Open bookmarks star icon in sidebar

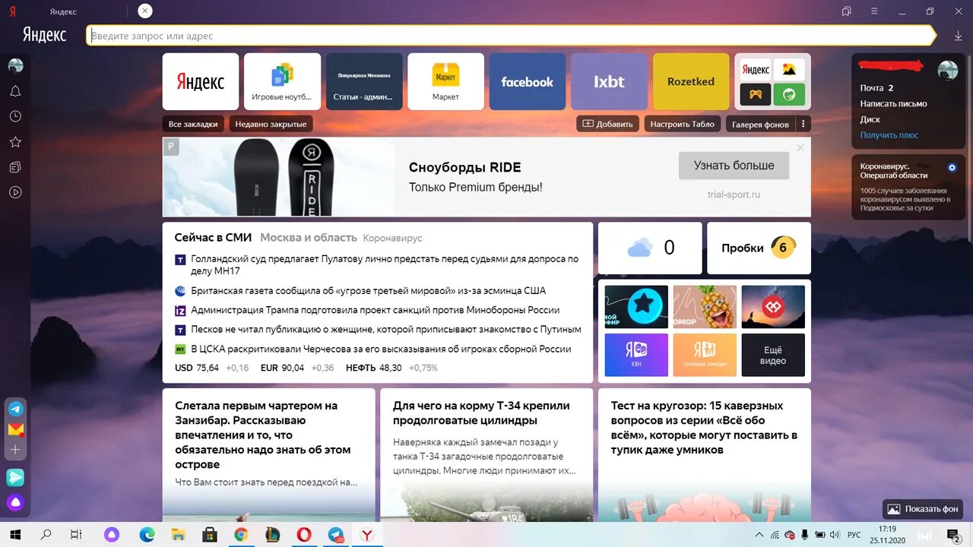pos(15,142)
